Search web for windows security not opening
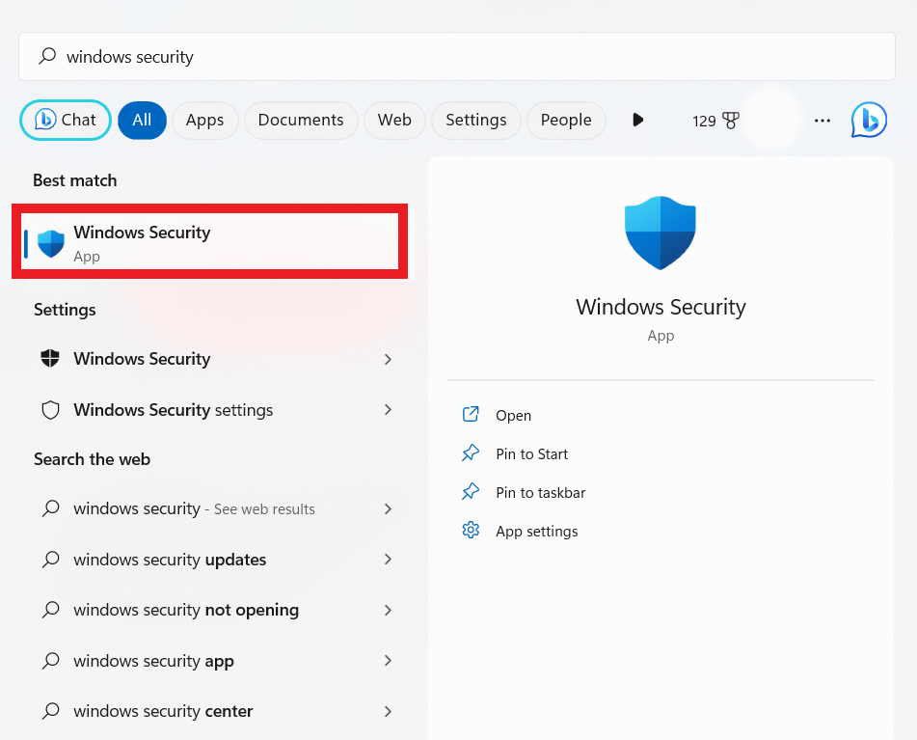Image resolution: width=917 pixels, height=740 pixels. click(x=186, y=610)
